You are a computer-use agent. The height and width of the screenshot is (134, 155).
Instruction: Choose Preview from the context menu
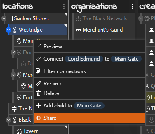(90, 46)
